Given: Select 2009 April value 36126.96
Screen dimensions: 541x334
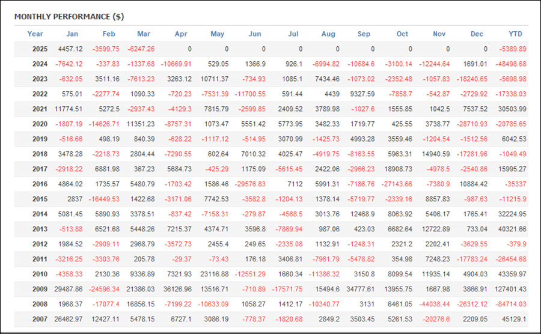Looking at the screenshot, I should [x=177, y=289].
